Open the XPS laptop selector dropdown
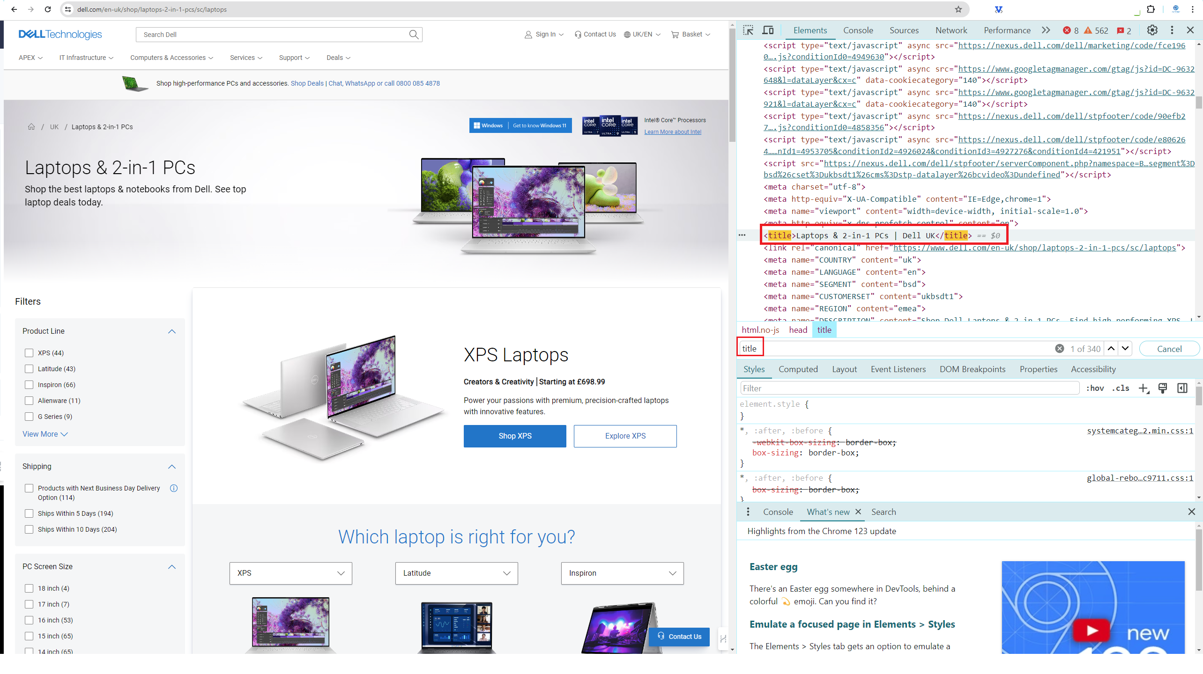Image resolution: width=1203 pixels, height=674 pixels. click(x=290, y=573)
